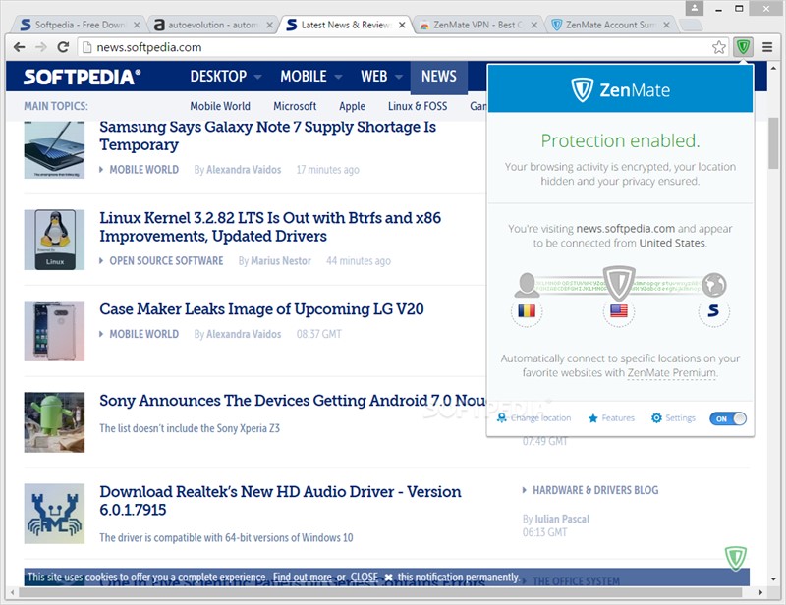Image resolution: width=786 pixels, height=605 pixels.
Task: Click the LG V20 case thumbnail
Action: [x=54, y=331]
